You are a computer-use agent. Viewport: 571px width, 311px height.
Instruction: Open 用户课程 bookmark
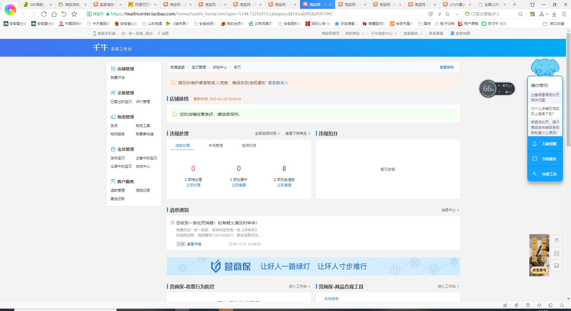pyautogui.click(x=468, y=24)
